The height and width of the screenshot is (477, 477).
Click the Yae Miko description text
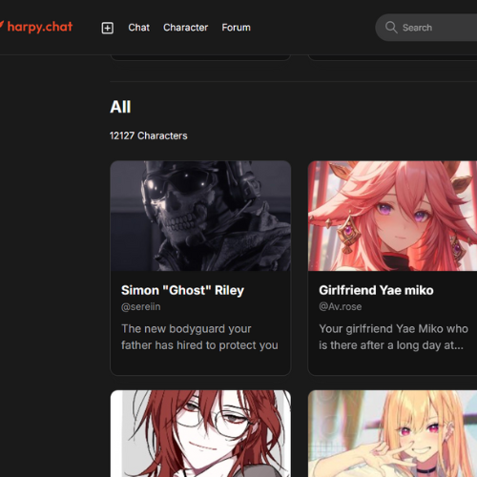point(394,337)
